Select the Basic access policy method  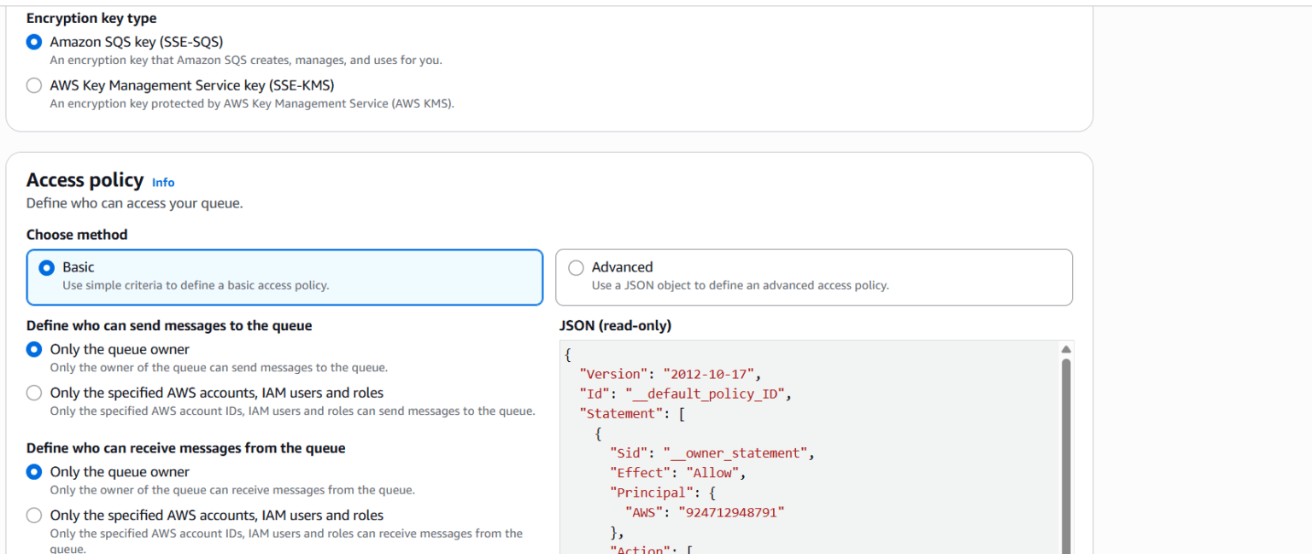[46, 267]
